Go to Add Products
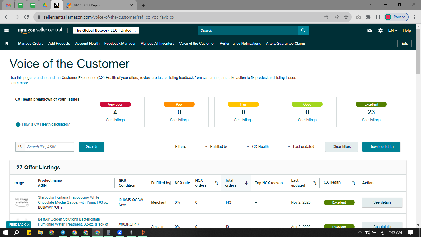The width and height of the screenshot is (421, 237). (59, 44)
